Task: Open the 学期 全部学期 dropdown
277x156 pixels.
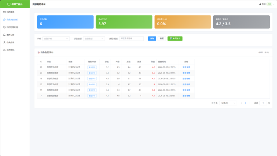Action: [56, 38]
